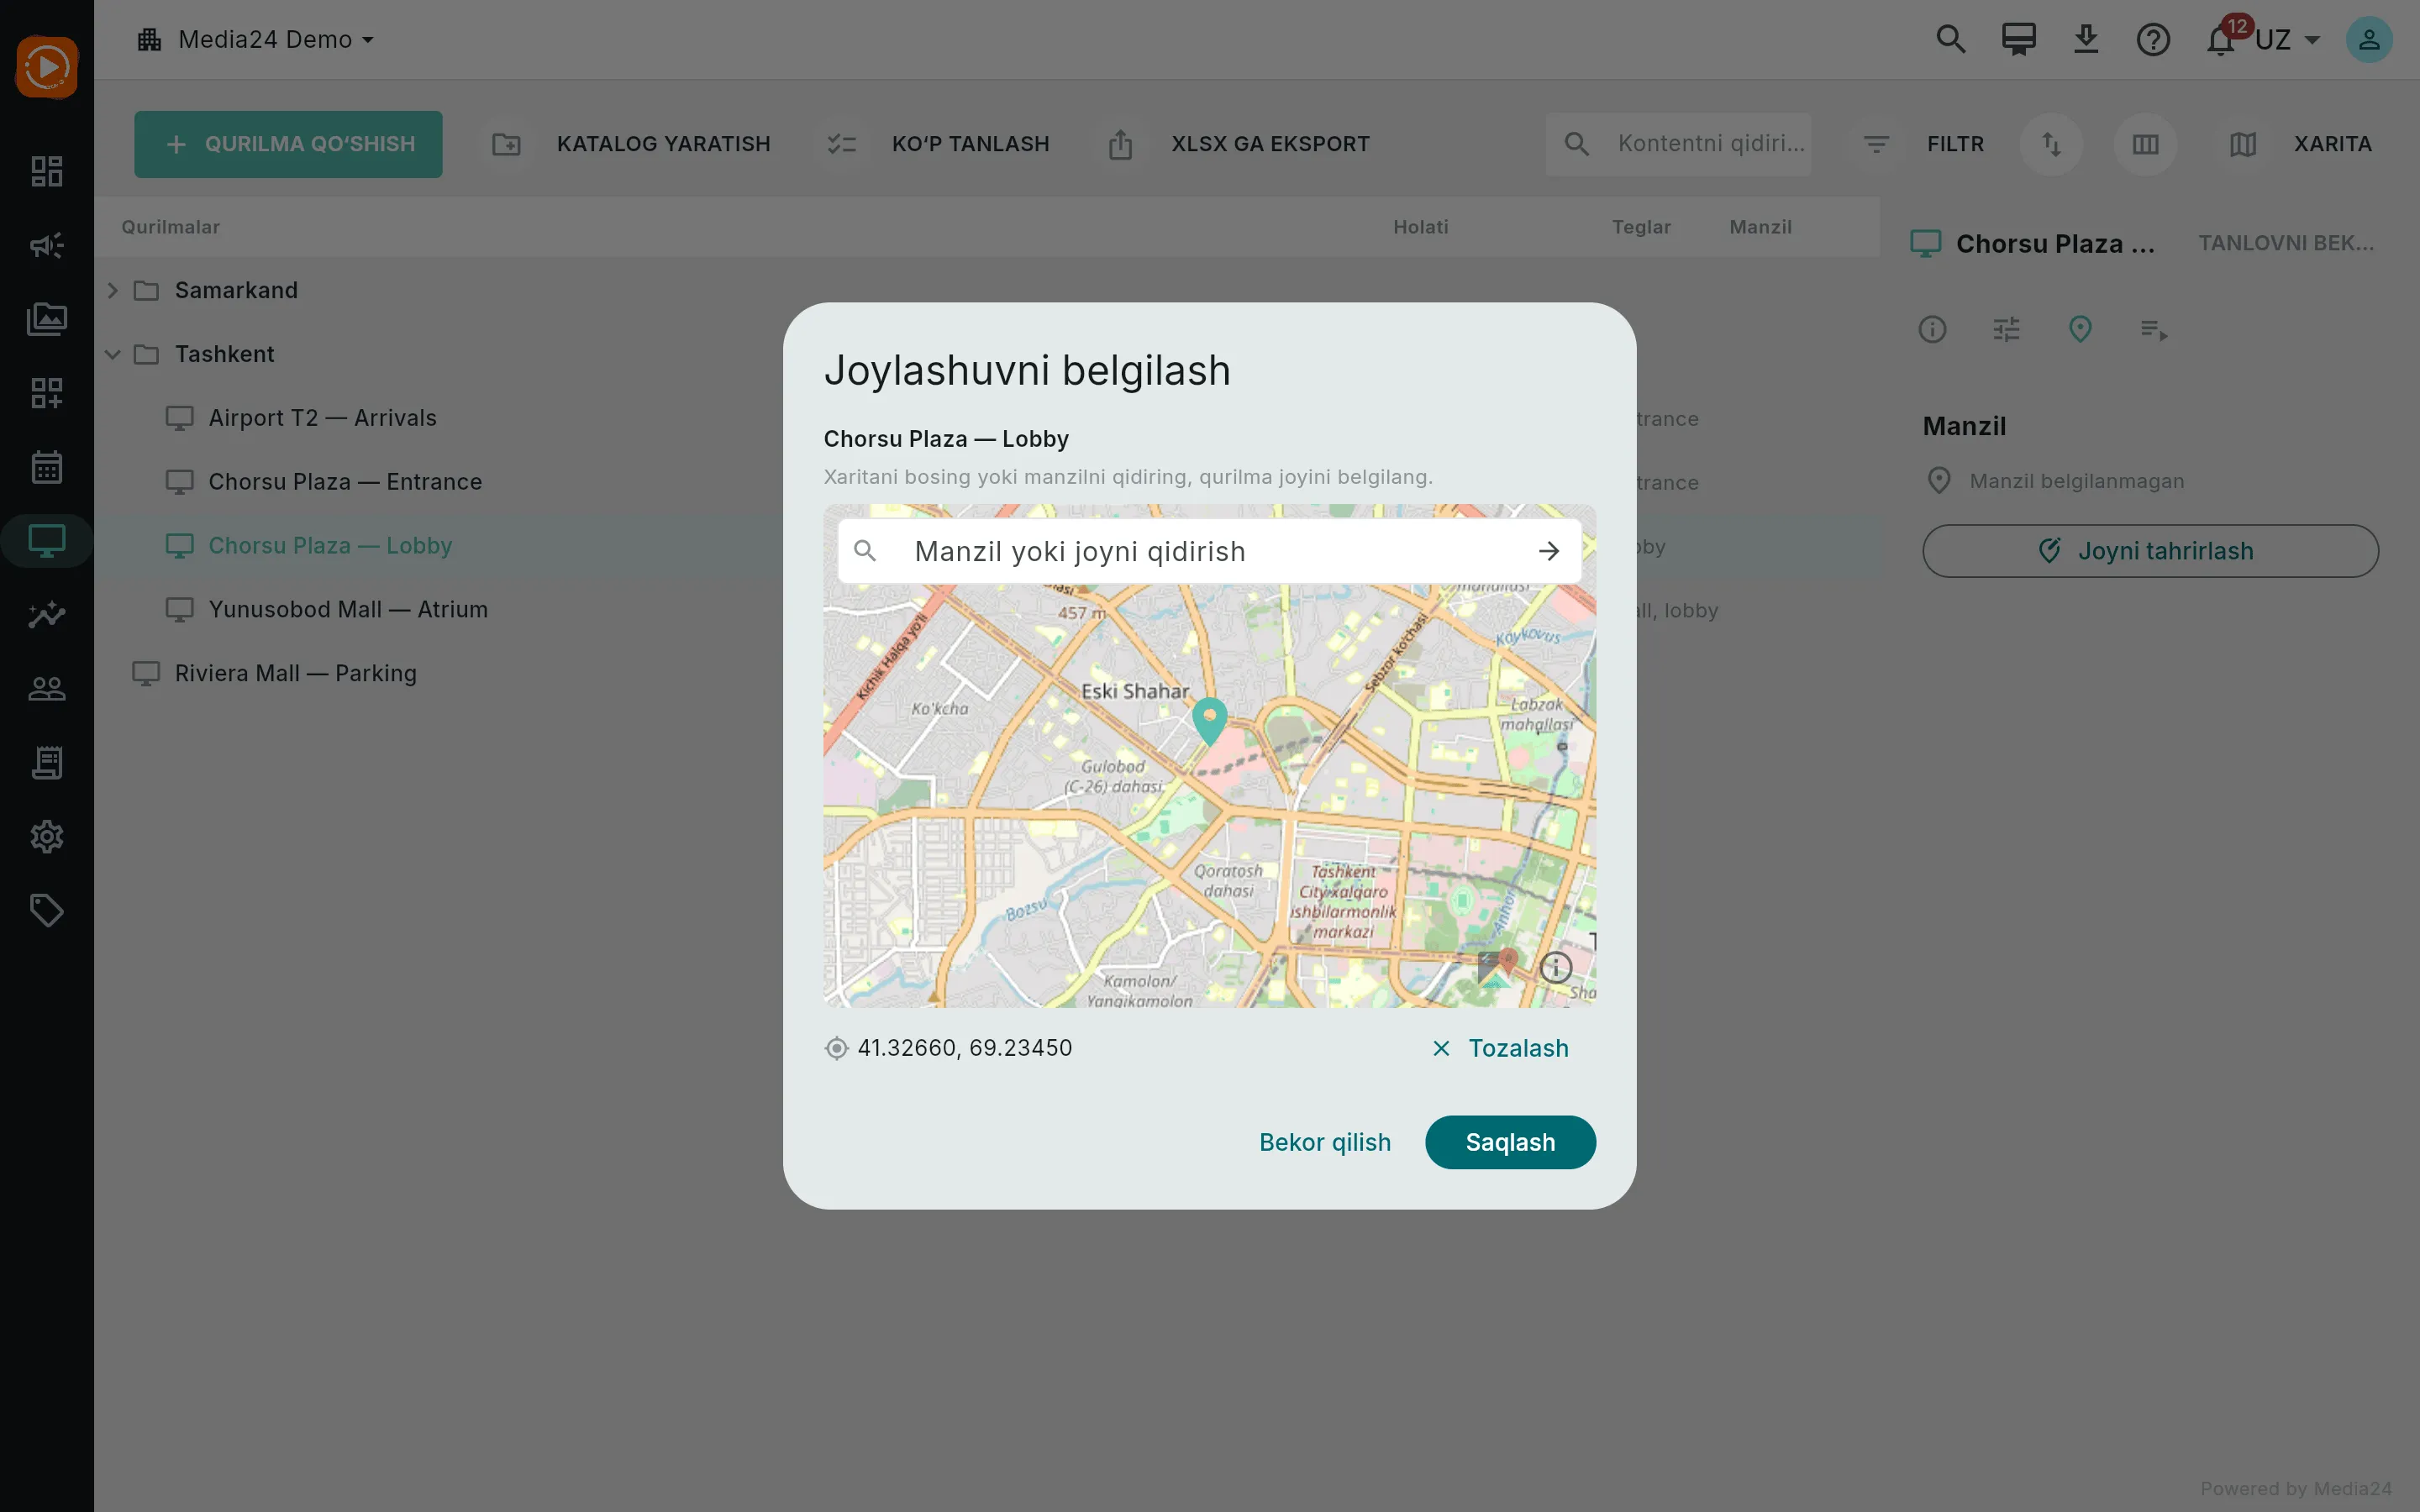The image size is (2420, 1512).
Task: Select Yunusobod Mall — Atrium device
Action: click(x=347, y=609)
